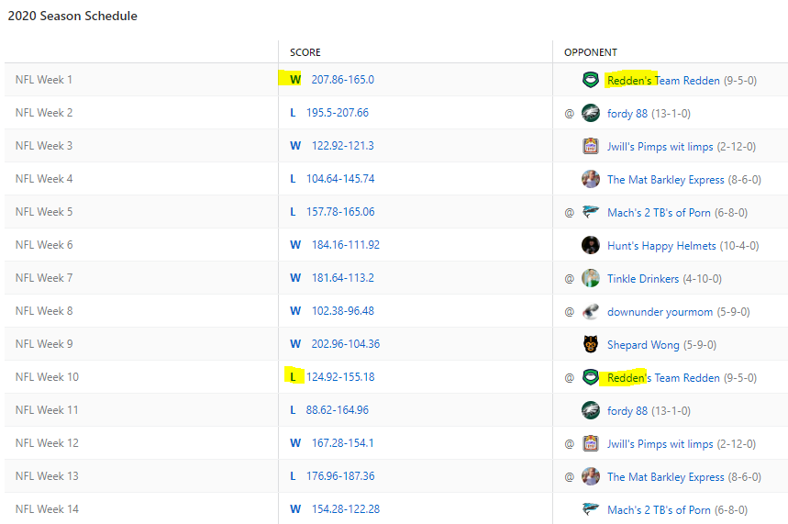Click Tinkle Drinkers team avatar
788x524 pixels.
pos(591,278)
